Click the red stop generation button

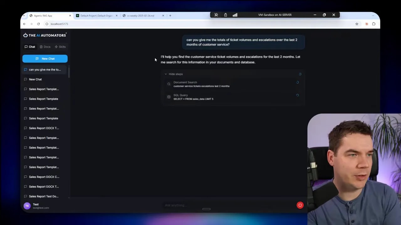click(300, 205)
